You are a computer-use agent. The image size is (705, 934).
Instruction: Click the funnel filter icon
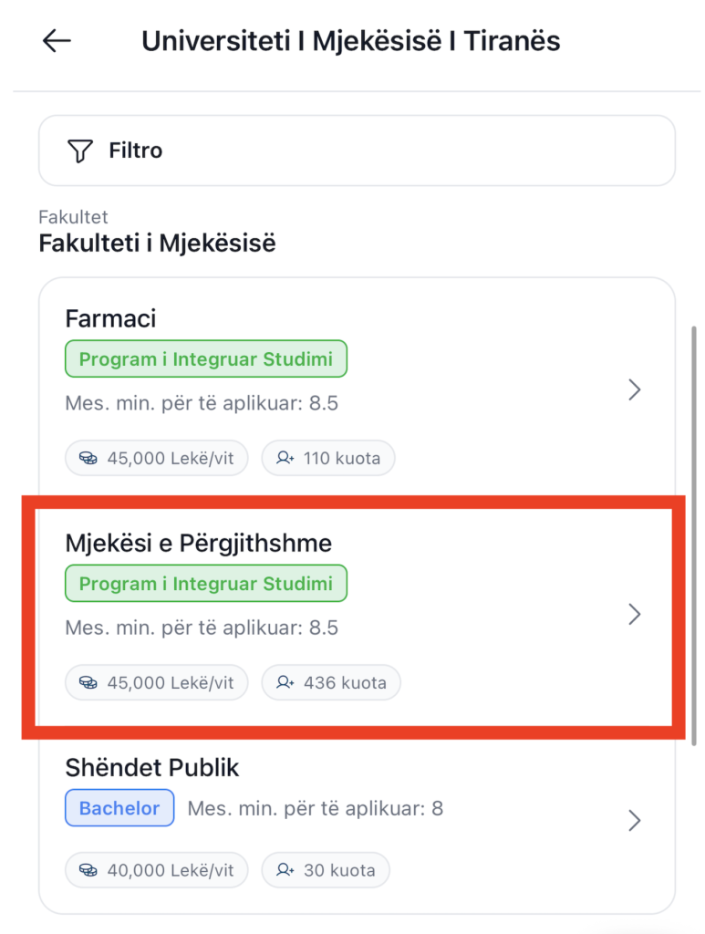click(81, 150)
